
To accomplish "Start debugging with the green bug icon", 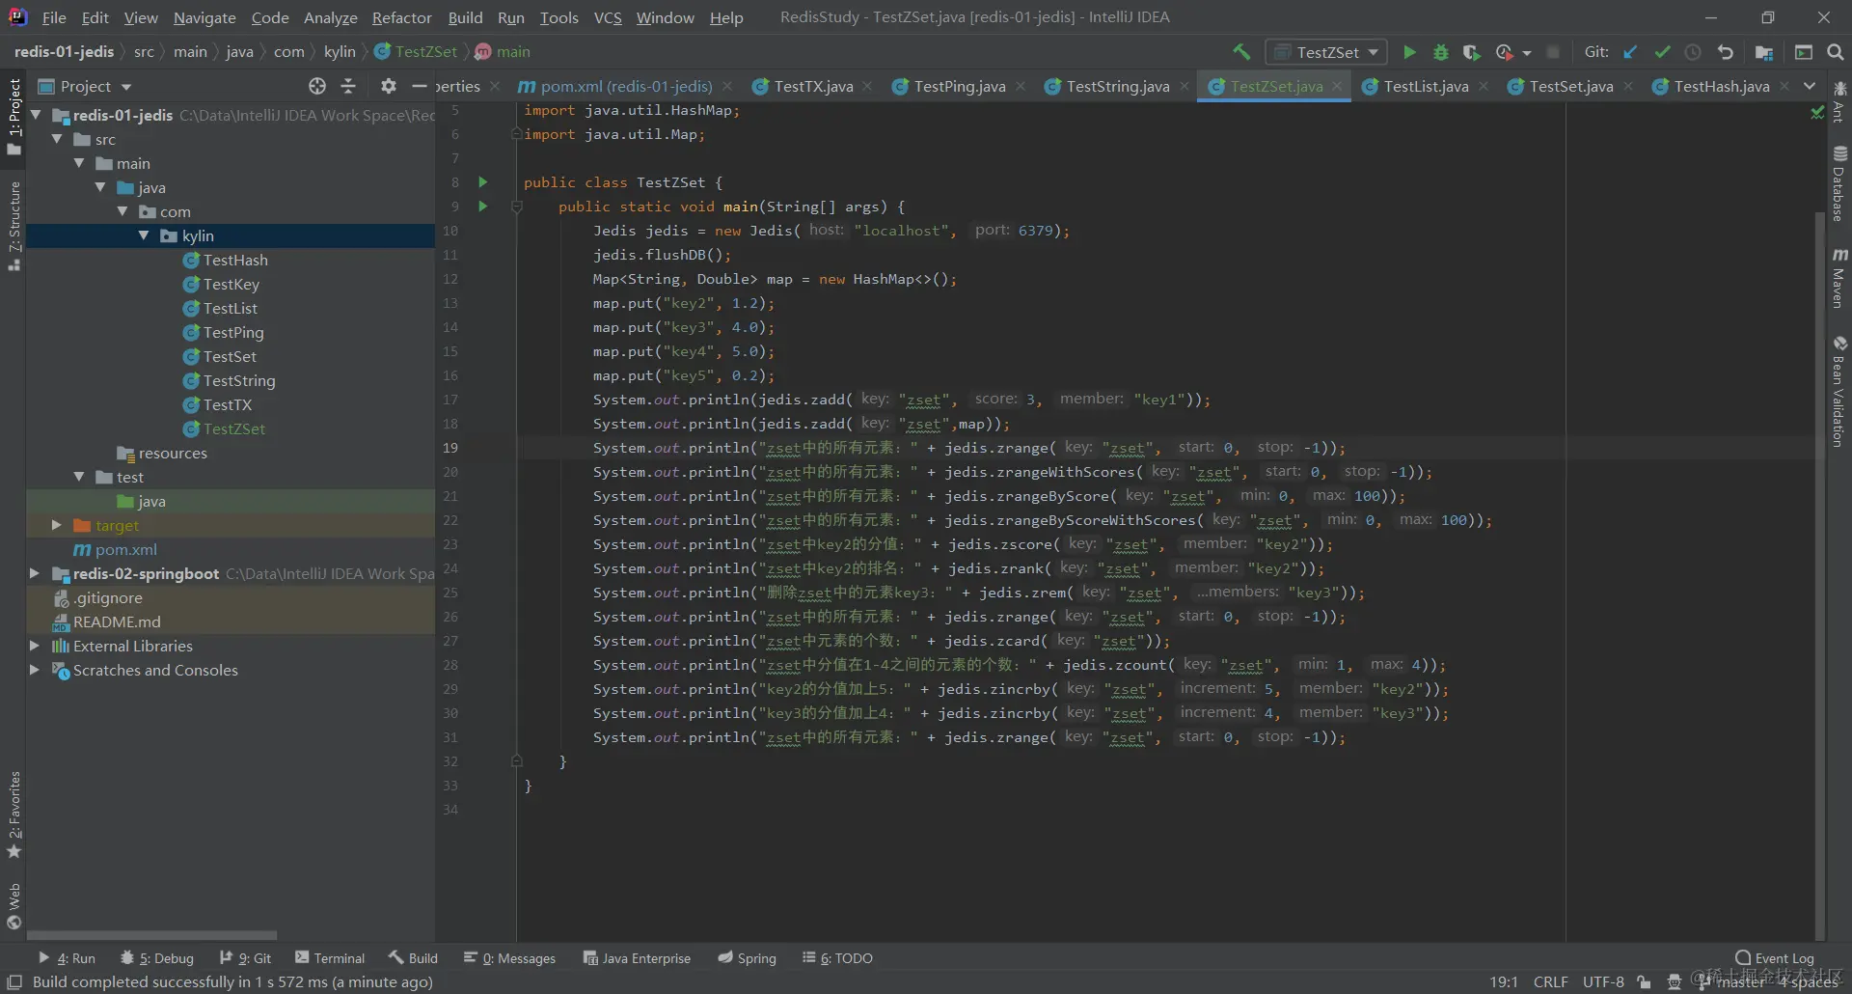I will [x=1440, y=52].
